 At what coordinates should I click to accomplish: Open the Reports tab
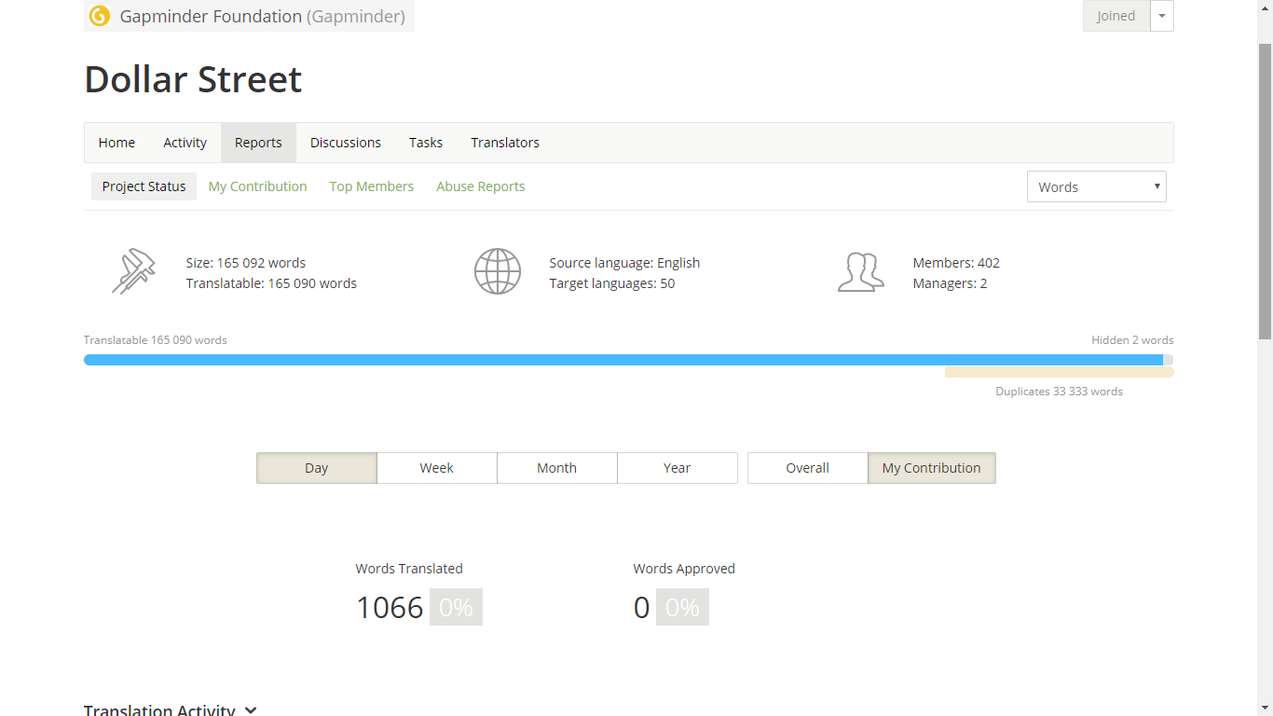pyautogui.click(x=258, y=143)
